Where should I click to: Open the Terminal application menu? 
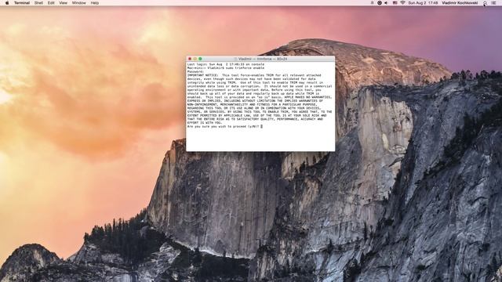[22, 3]
